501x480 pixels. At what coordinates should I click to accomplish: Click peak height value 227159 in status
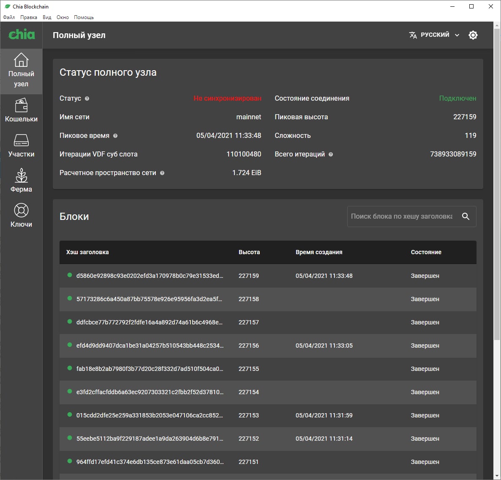click(x=465, y=117)
